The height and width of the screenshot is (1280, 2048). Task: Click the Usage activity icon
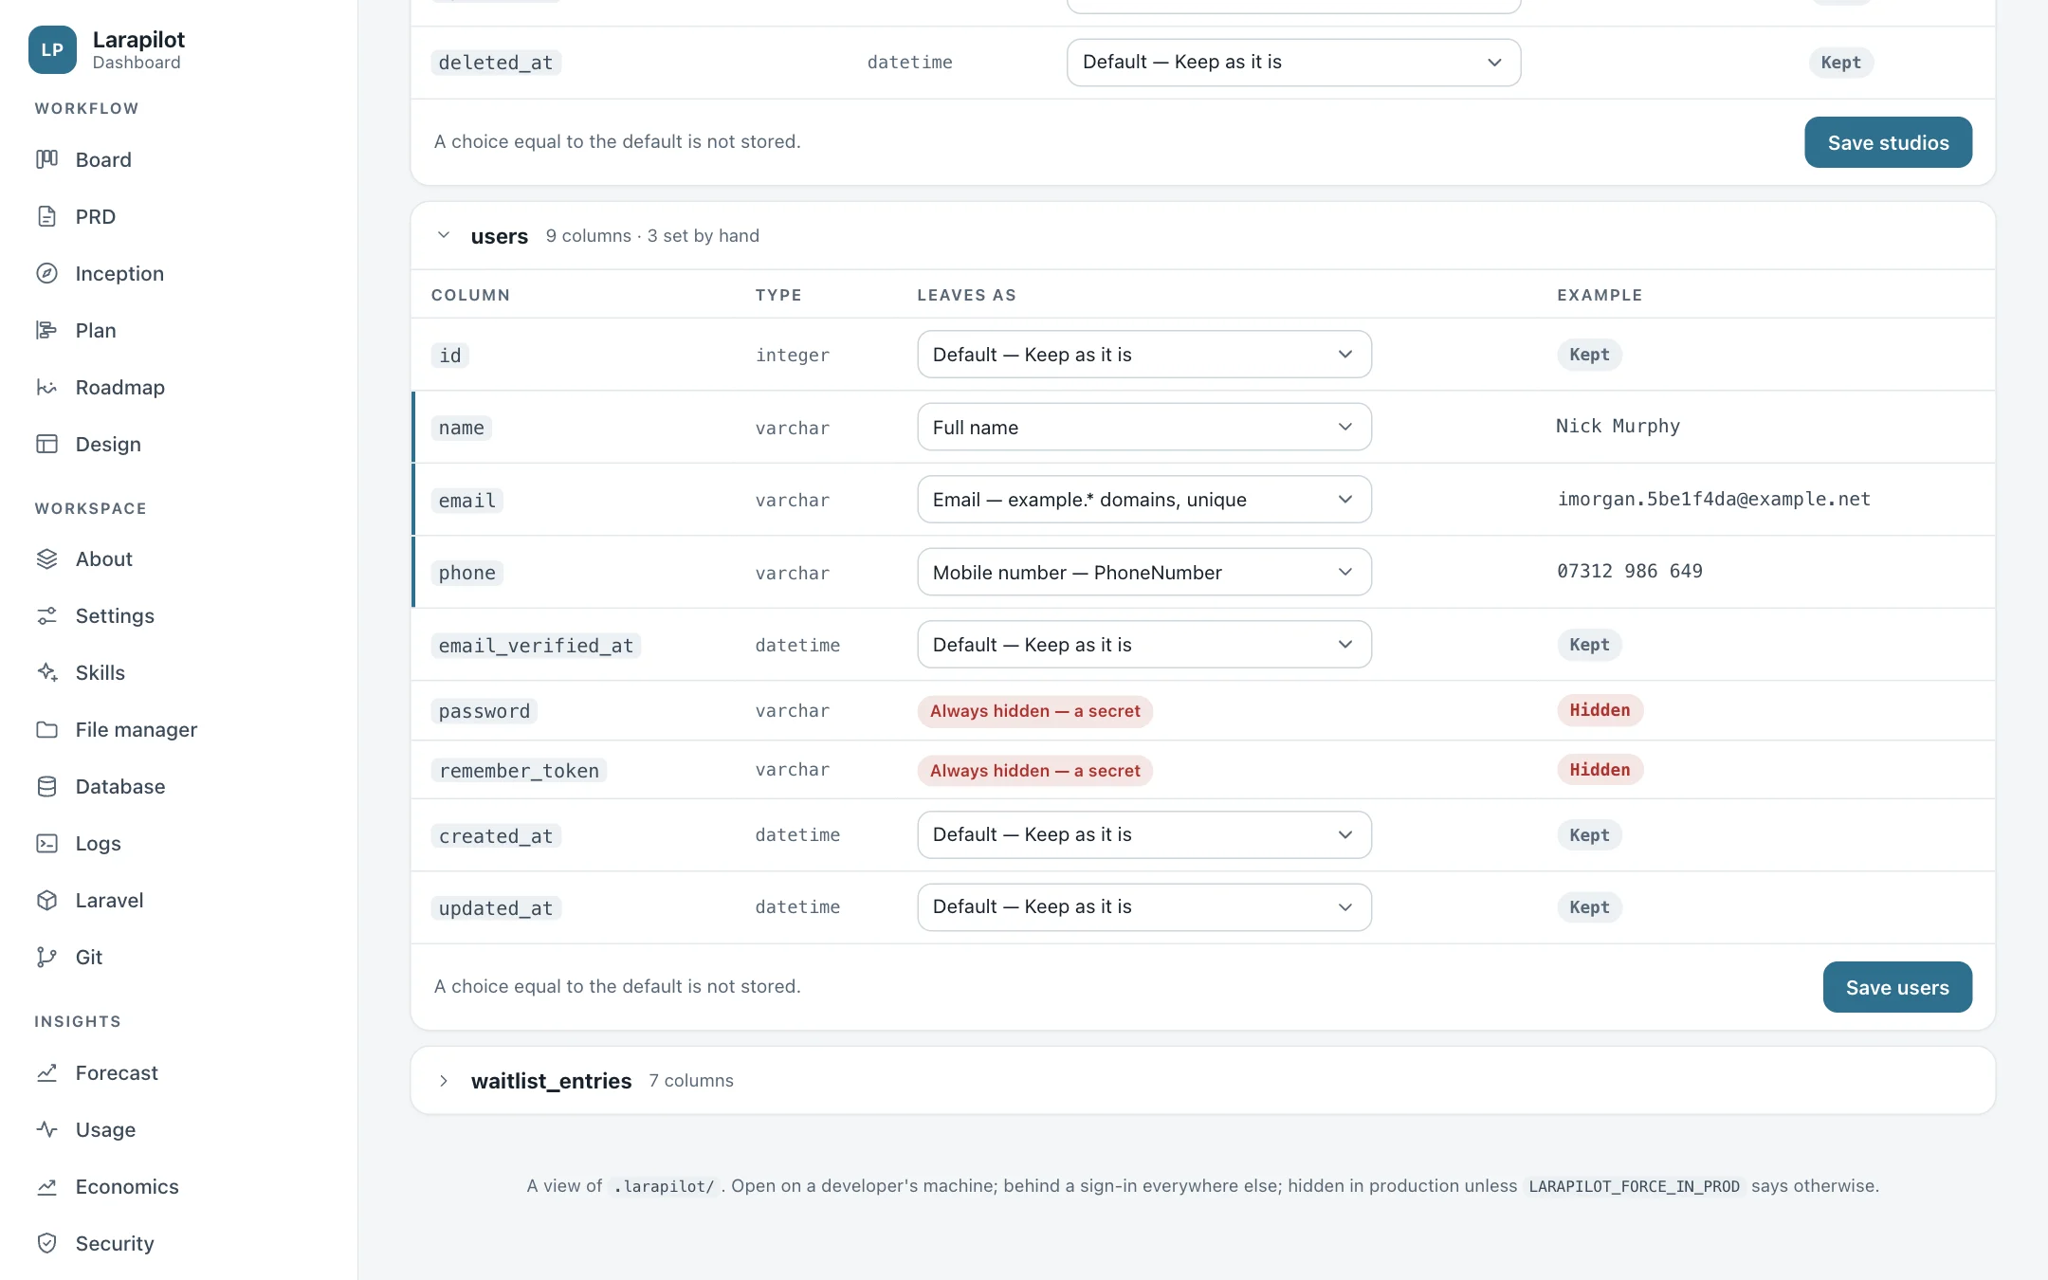point(46,1129)
